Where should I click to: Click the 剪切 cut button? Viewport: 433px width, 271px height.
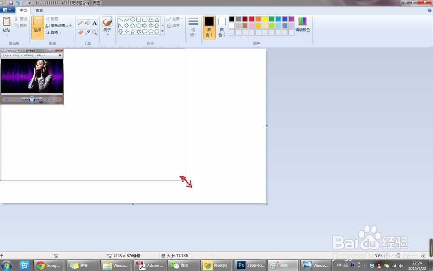click(x=21, y=19)
